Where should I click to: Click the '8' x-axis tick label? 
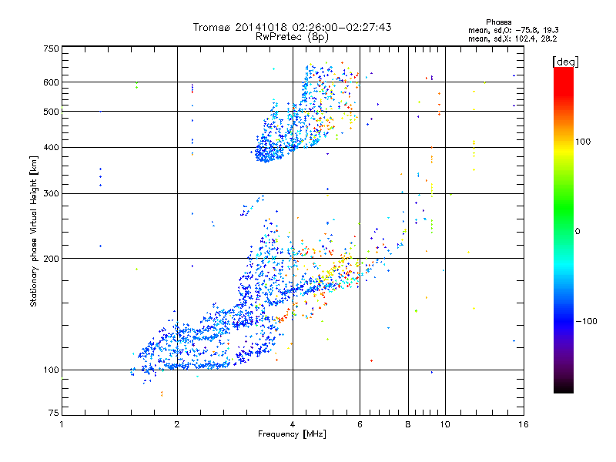pyautogui.click(x=408, y=424)
